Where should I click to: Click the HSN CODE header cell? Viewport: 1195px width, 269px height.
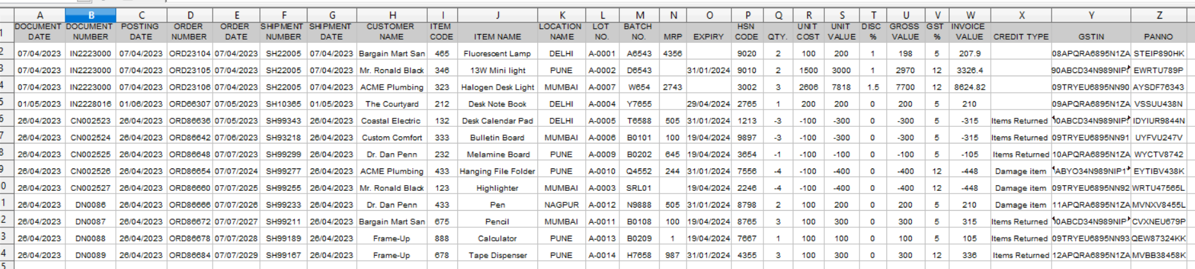[747, 32]
